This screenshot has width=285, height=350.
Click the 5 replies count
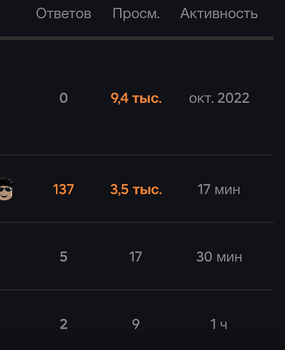pyautogui.click(x=64, y=257)
